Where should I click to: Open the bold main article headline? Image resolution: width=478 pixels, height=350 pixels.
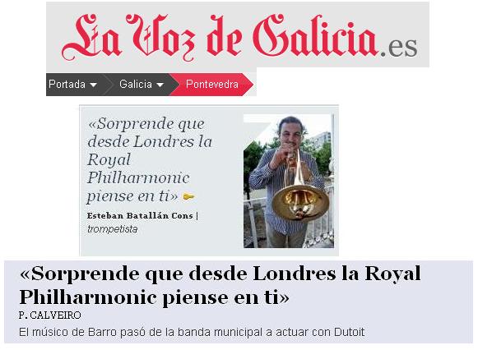(x=220, y=285)
